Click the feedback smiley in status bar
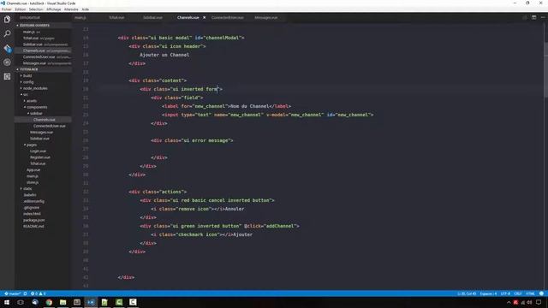548x308 pixels. click(x=541, y=293)
